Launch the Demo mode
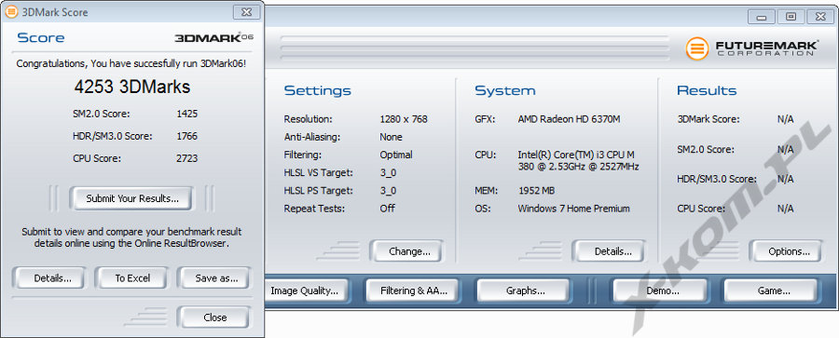Screen dimensions: 839x338 click(x=663, y=291)
